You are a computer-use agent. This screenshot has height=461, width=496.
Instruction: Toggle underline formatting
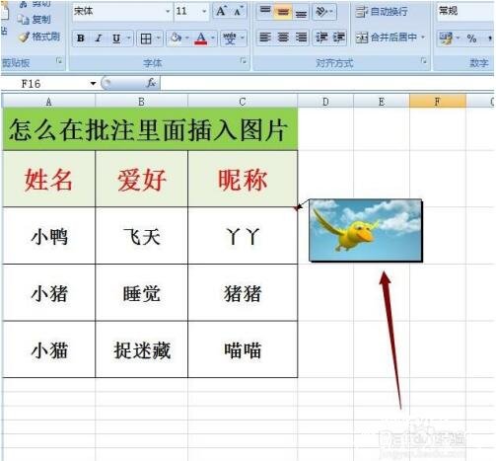(x=115, y=38)
